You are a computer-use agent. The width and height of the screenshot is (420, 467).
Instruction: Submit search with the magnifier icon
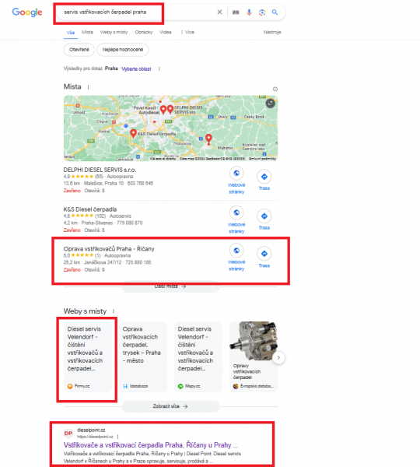[275, 12]
